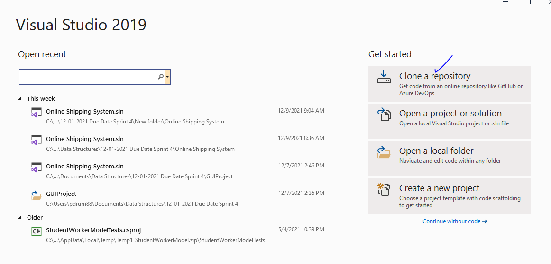Screen dimensions: 551x264
Task: Click the magnifier icon in the search box
Action: click(x=160, y=77)
